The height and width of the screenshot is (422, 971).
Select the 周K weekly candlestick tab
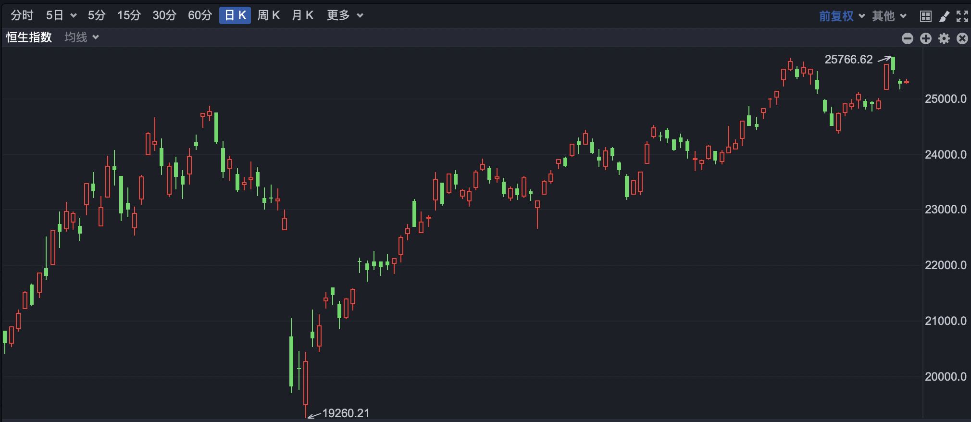[268, 15]
